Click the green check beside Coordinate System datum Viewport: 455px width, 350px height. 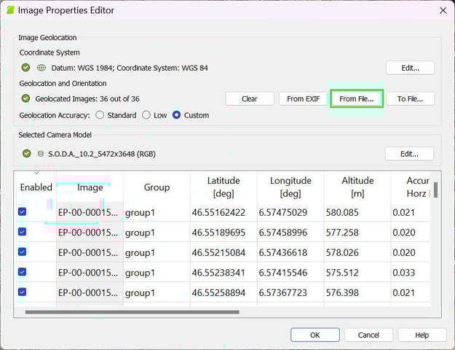pos(25,68)
